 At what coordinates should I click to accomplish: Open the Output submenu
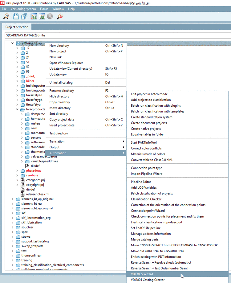point(86,147)
